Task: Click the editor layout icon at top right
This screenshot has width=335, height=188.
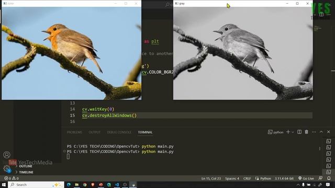Action: coord(321,15)
